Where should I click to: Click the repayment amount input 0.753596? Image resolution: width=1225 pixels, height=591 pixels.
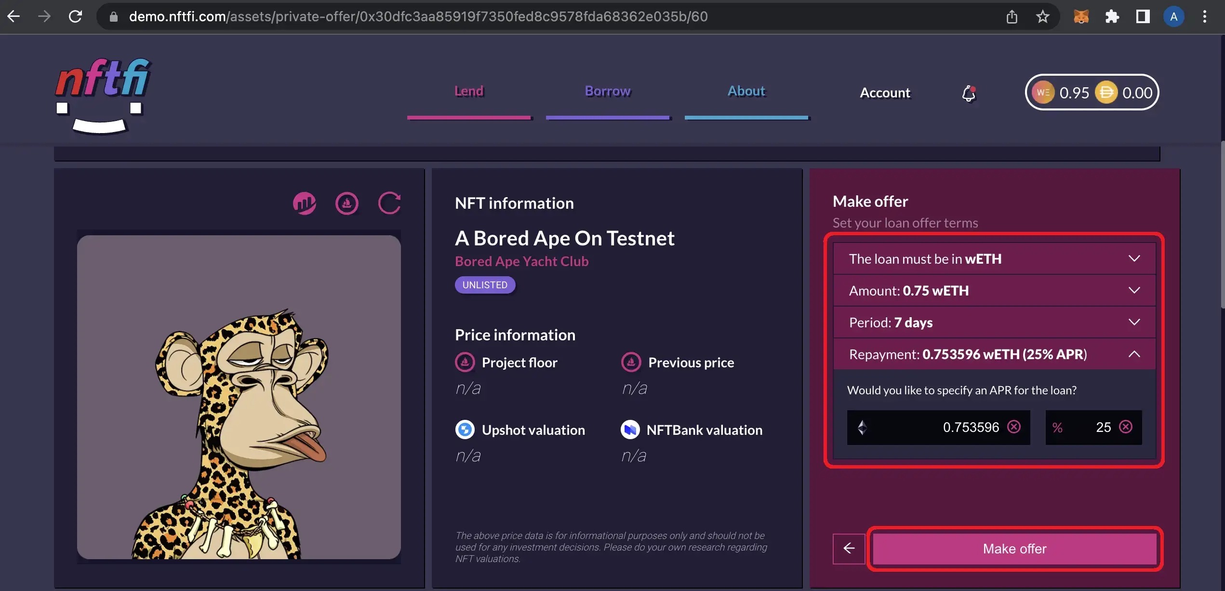939,428
